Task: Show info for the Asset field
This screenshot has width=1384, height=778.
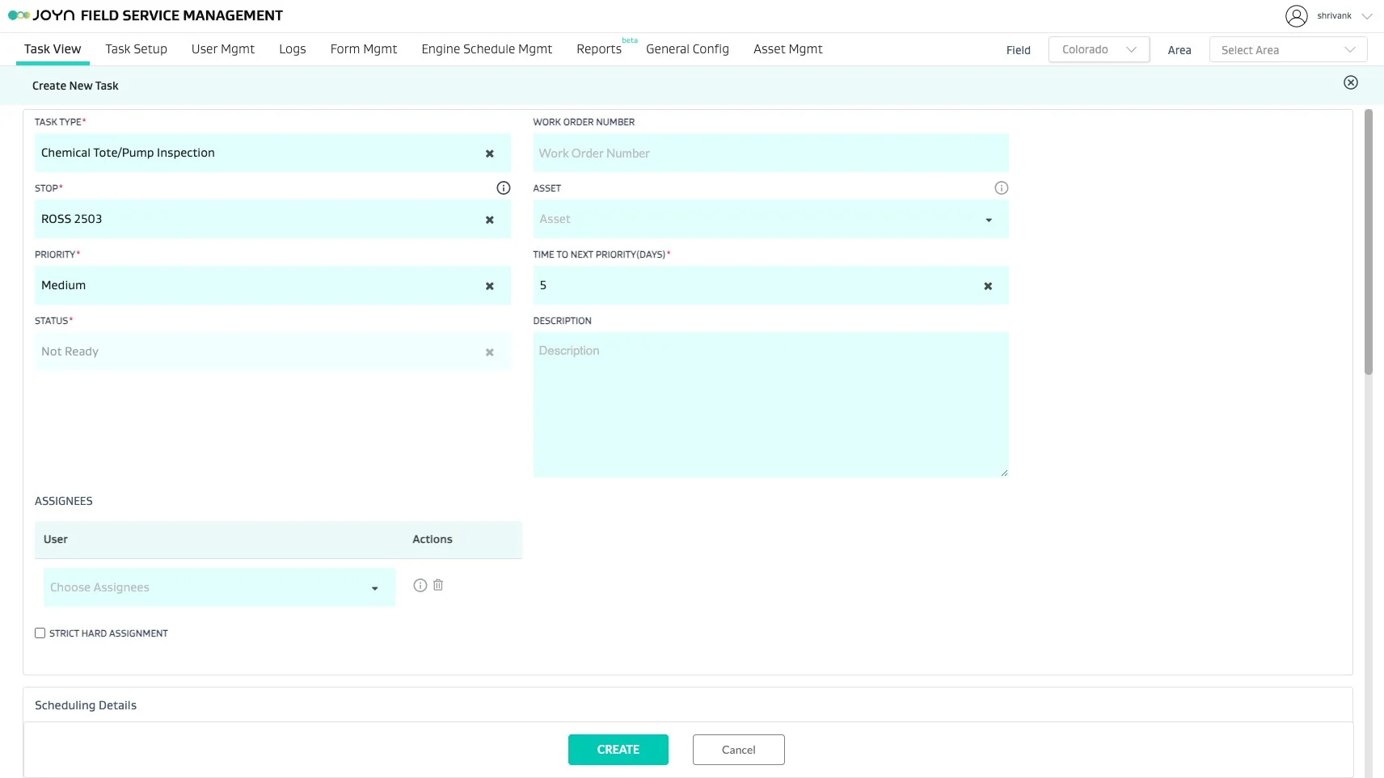Action: click(1001, 188)
